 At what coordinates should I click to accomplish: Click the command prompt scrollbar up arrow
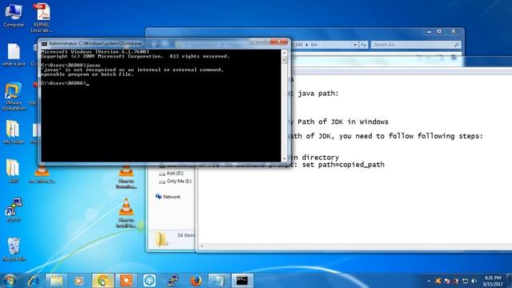pos(284,53)
